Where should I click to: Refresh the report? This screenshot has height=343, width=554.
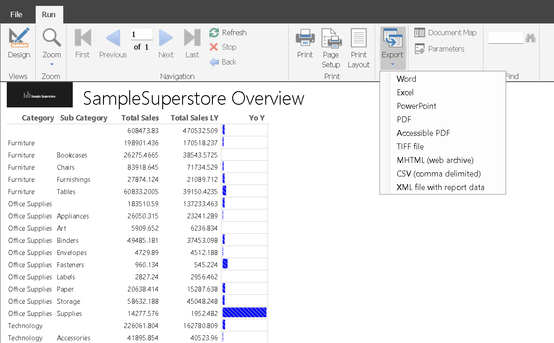tap(228, 32)
